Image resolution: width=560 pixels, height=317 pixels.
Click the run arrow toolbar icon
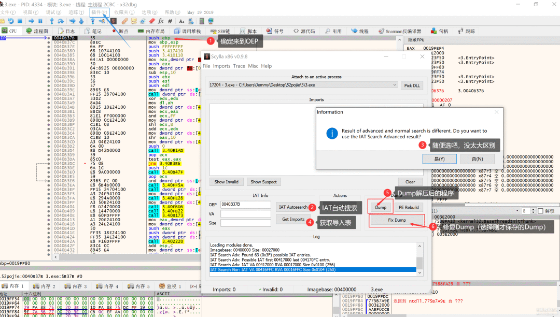31,21
